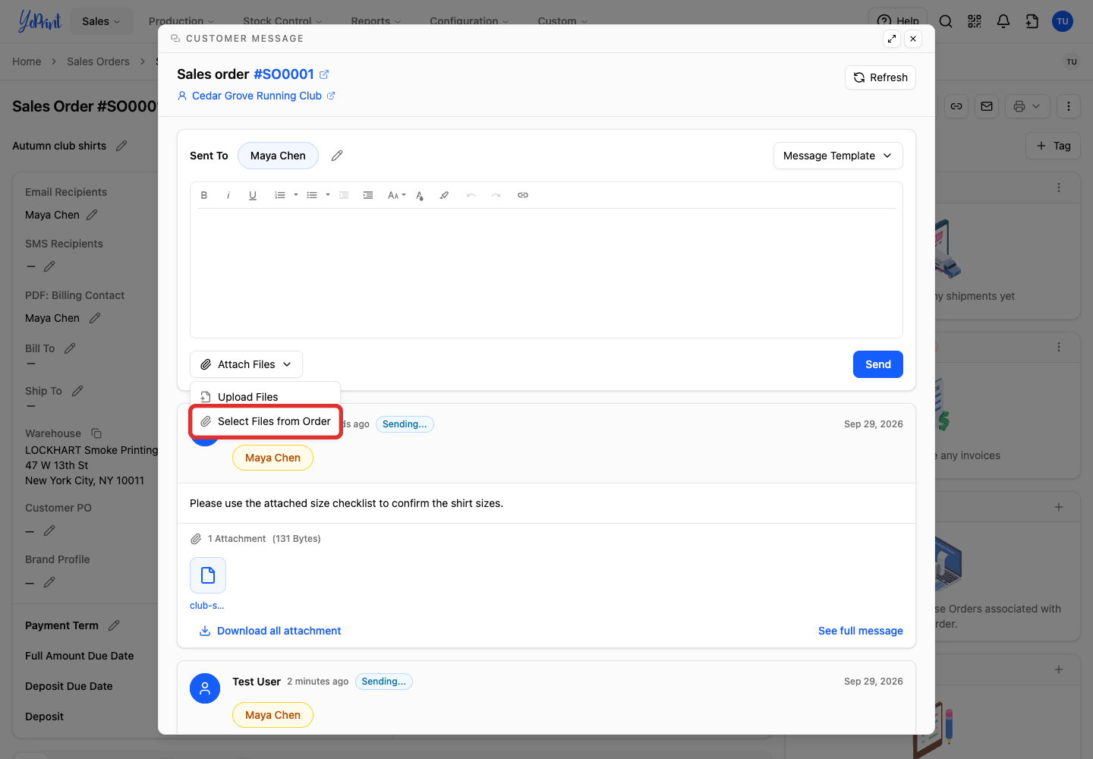Image resolution: width=1093 pixels, height=759 pixels.
Task: Open the Message Template dropdown
Action: click(x=838, y=156)
